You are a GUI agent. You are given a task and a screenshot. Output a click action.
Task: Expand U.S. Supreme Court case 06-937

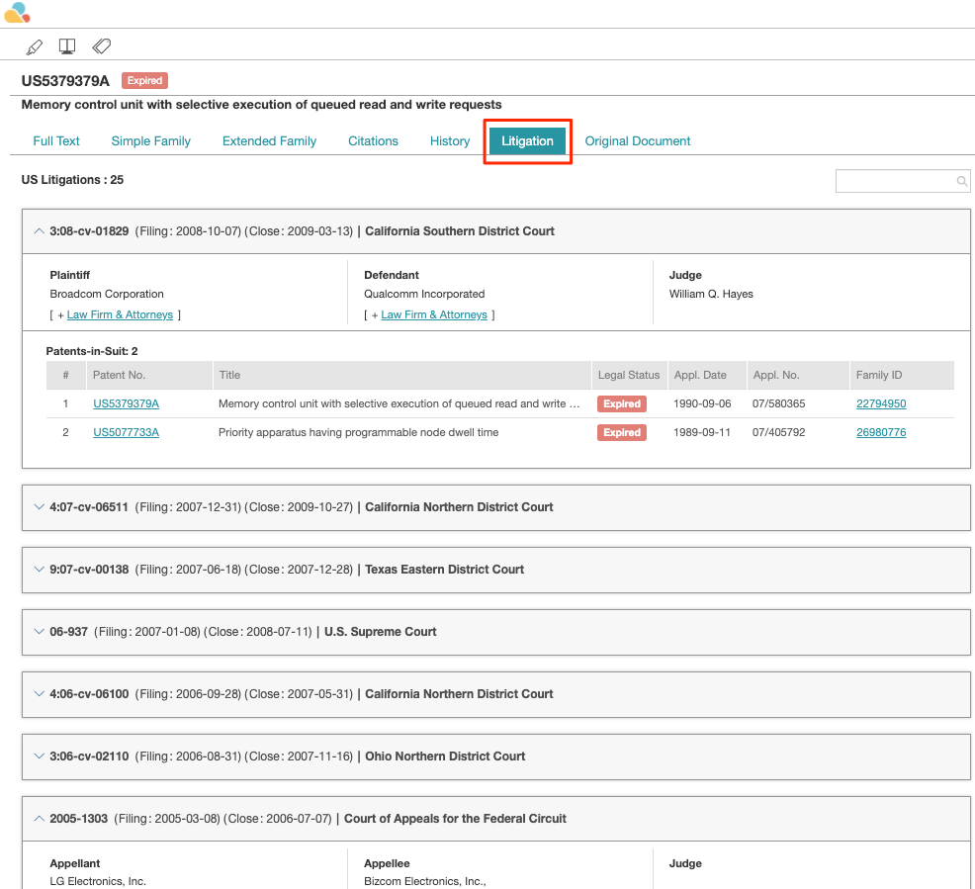pyautogui.click(x=40, y=632)
